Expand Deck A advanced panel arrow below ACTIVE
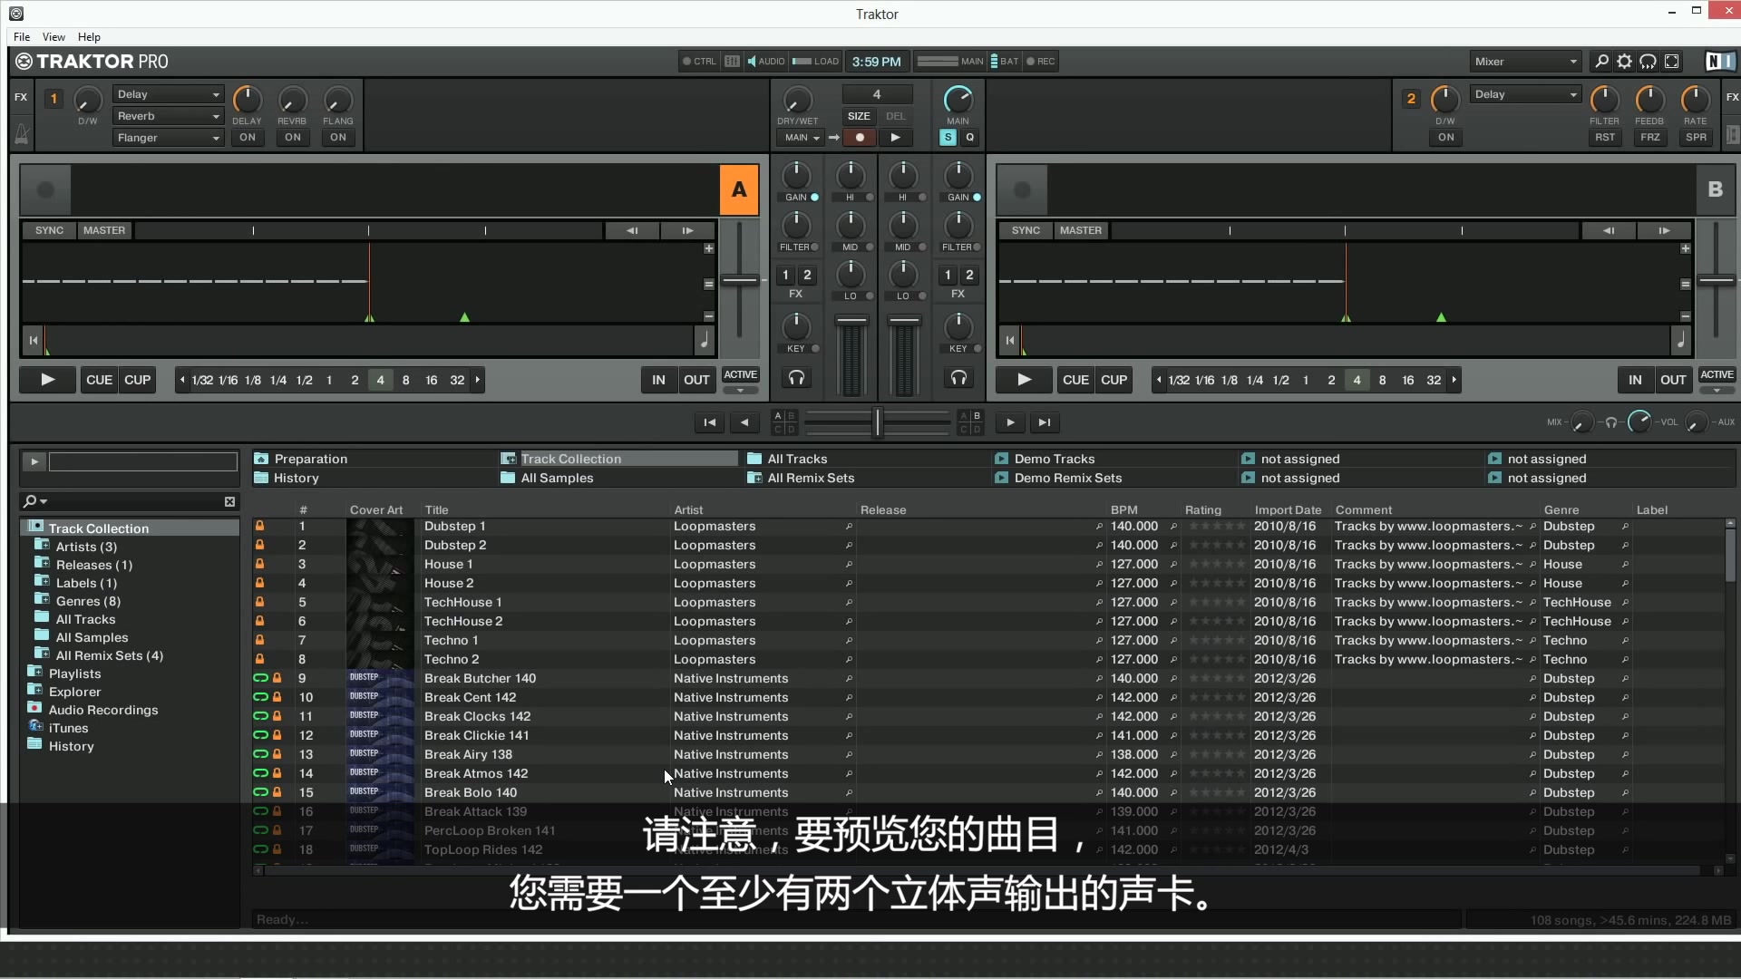The width and height of the screenshot is (1741, 979). coord(740,391)
